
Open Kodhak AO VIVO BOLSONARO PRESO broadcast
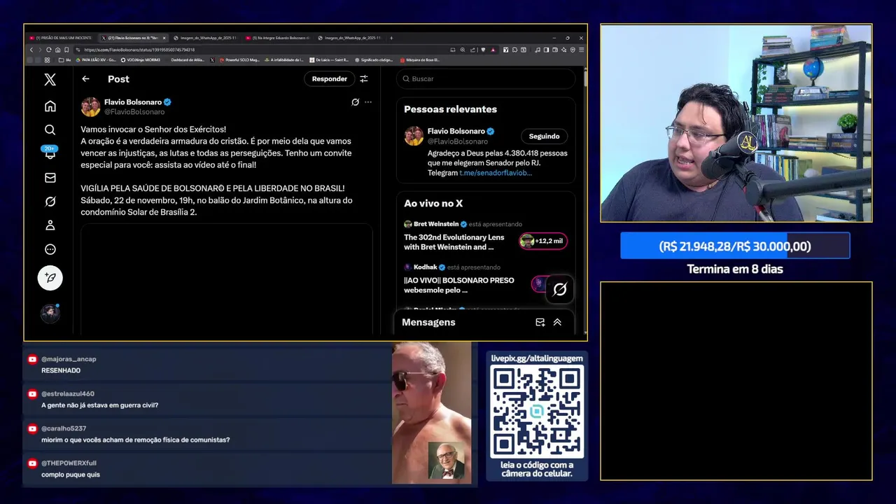(486, 279)
